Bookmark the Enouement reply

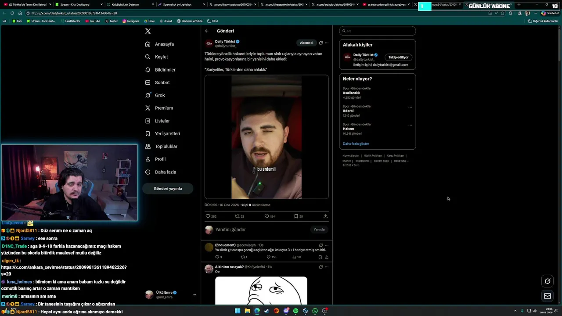[320, 257]
